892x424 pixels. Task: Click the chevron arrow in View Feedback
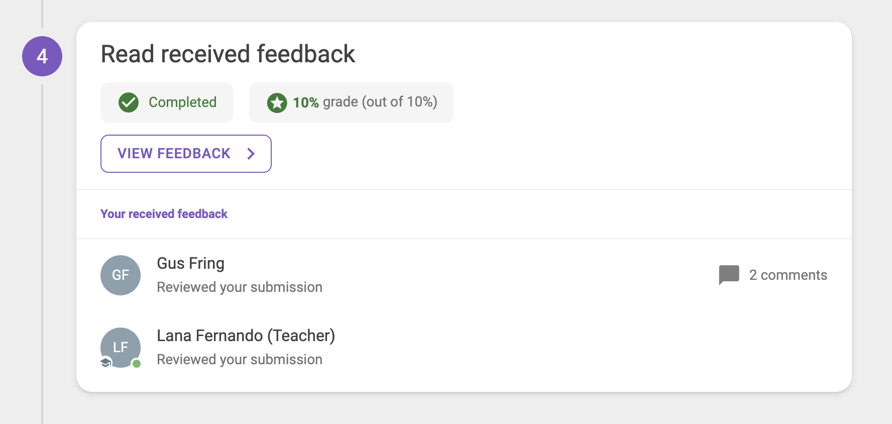pyautogui.click(x=251, y=154)
